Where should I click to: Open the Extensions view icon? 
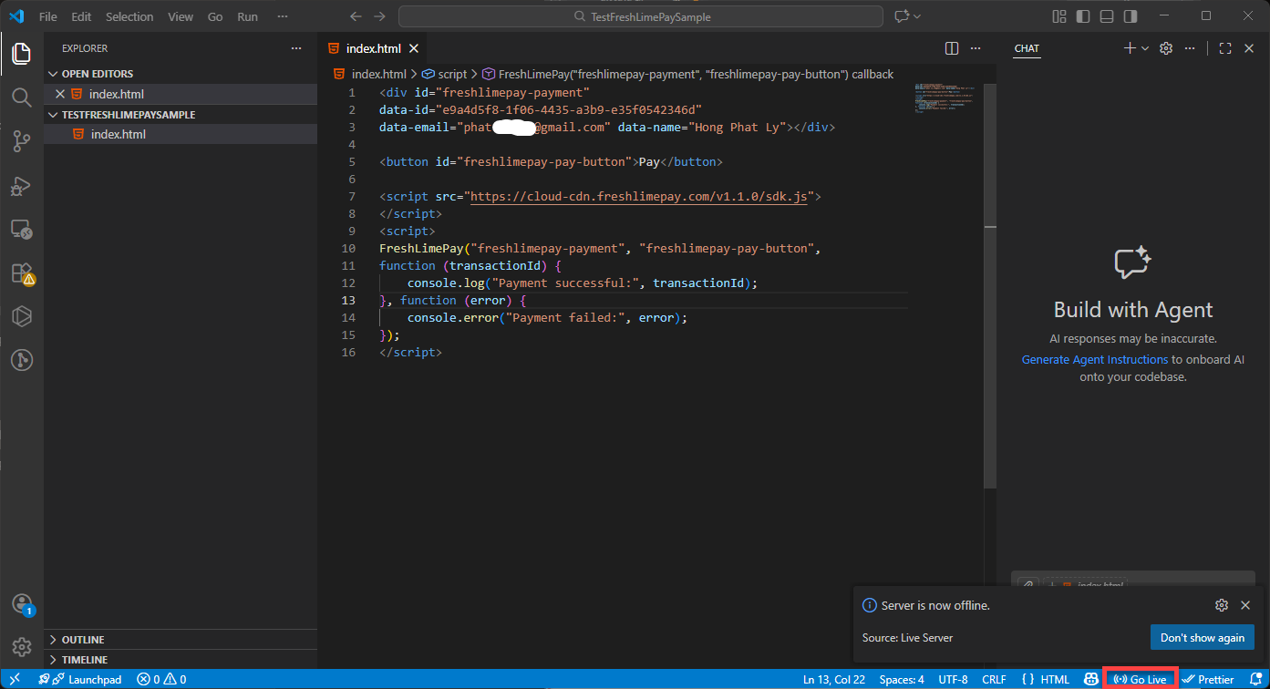21,273
